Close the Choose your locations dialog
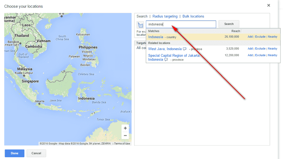Viewport: 283px width, 159px height. click(x=268, y=5)
